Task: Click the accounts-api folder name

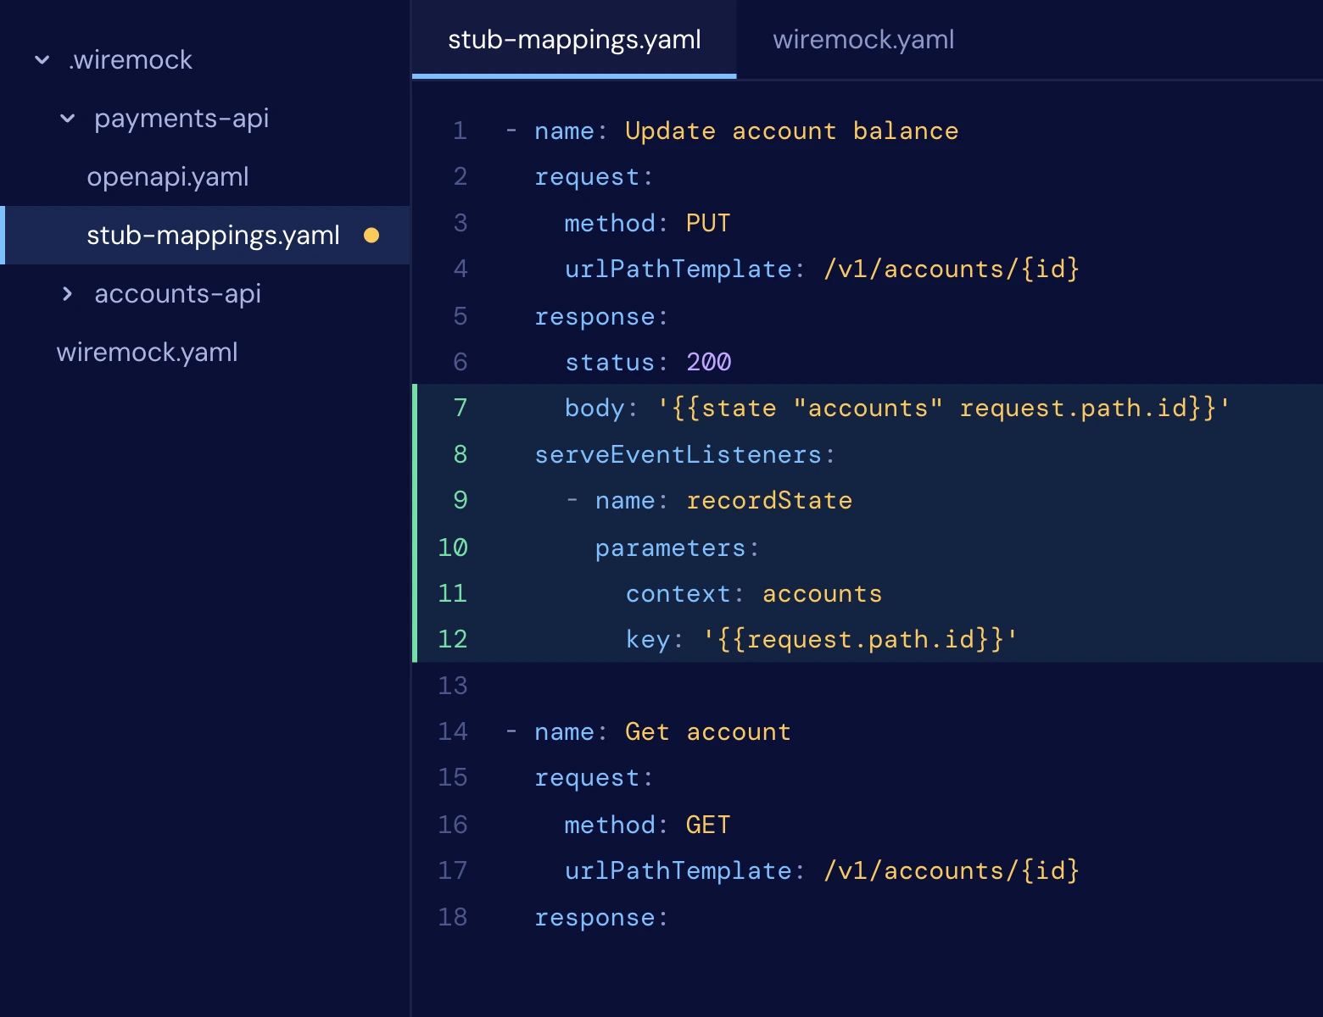Action: 178,294
